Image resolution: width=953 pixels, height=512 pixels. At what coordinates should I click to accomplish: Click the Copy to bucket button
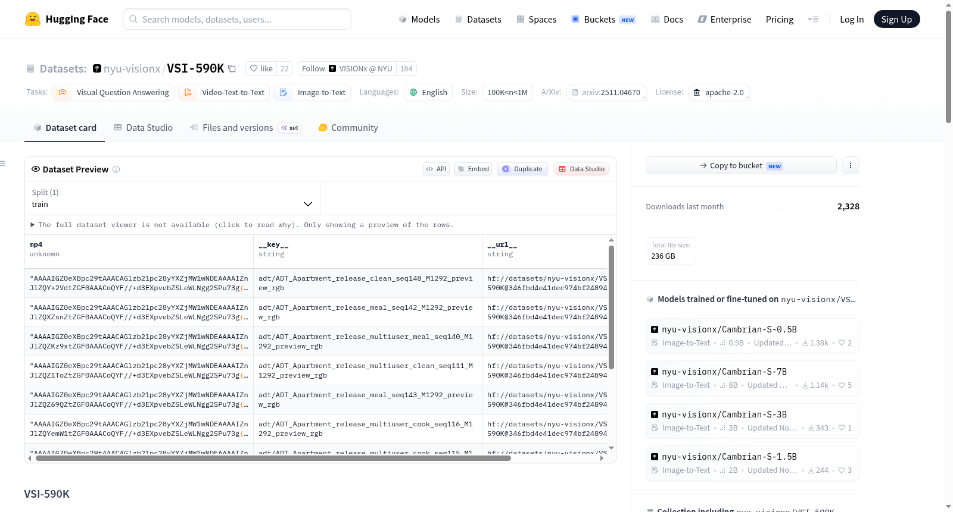pyautogui.click(x=741, y=165)
